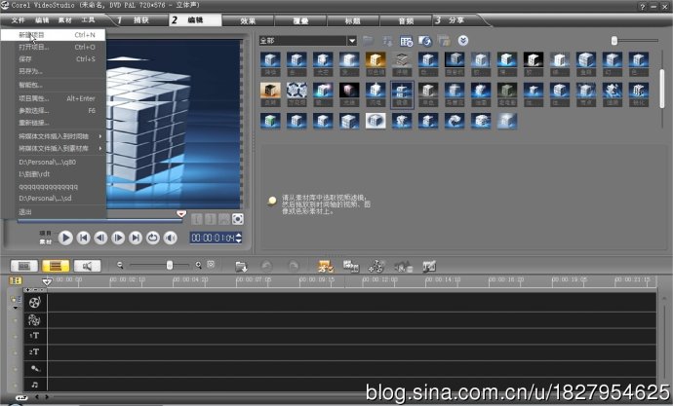Select the Voice track microphone icon
673x406 pixels.
pos(35,368)
